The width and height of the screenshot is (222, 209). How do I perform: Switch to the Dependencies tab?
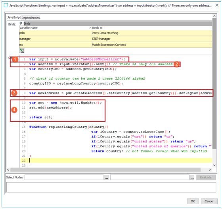click(31, 18)
